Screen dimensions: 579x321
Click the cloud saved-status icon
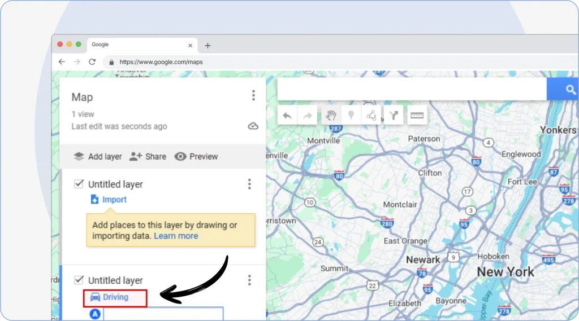tap(253, 126)
